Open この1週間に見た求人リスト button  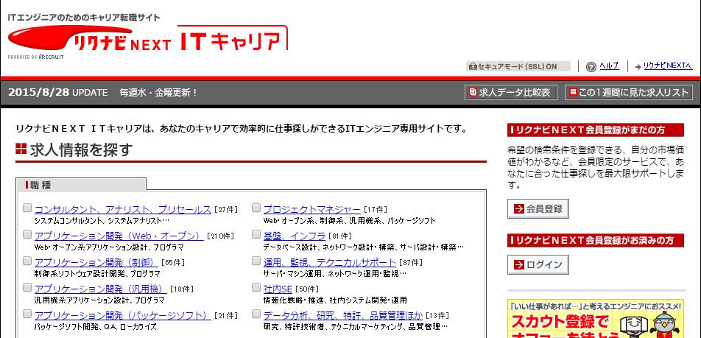click(x=629, y=93)
